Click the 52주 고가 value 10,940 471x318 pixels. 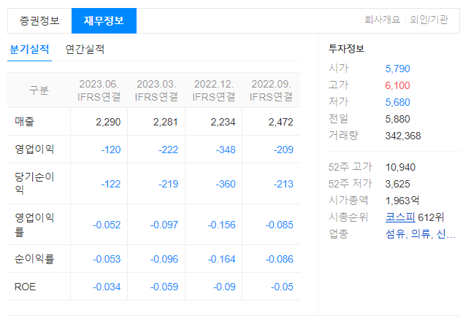[400, 167]
